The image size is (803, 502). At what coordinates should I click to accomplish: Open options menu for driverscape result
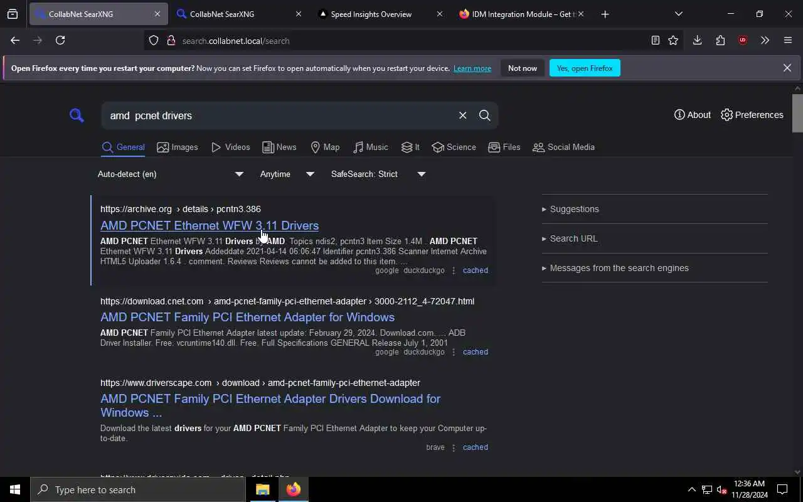tap(454, 447)
